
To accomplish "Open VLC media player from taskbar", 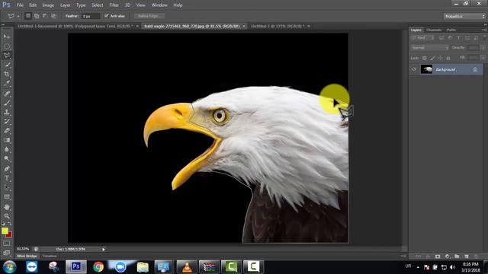I will 187,267.
